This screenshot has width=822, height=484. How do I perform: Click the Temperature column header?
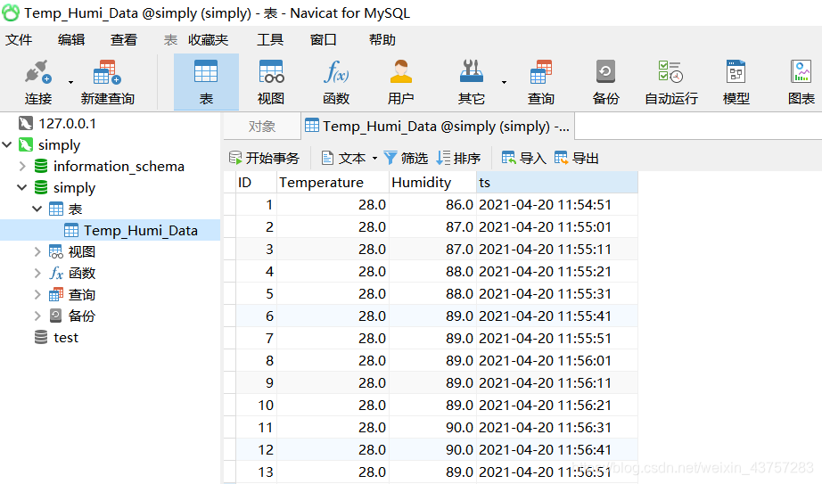pos(333,183)
